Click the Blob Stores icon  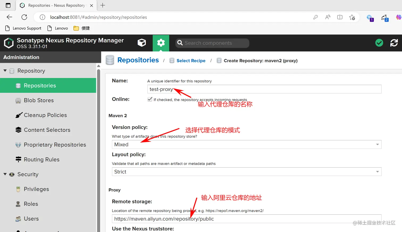[x=18, y=101]
